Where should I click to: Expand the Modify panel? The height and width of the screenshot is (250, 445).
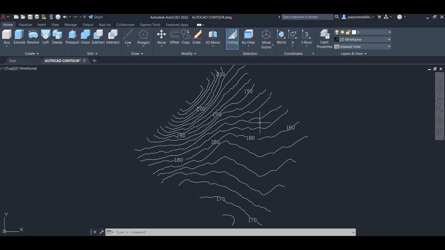pyautogui.click(x=189, y=53)
